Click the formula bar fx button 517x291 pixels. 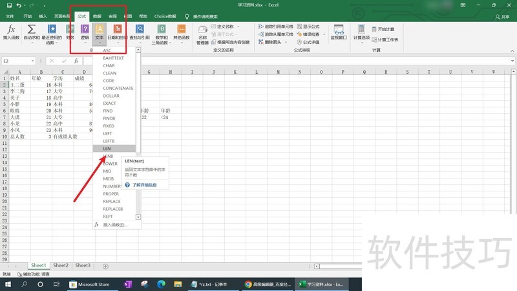pos(76,61)
